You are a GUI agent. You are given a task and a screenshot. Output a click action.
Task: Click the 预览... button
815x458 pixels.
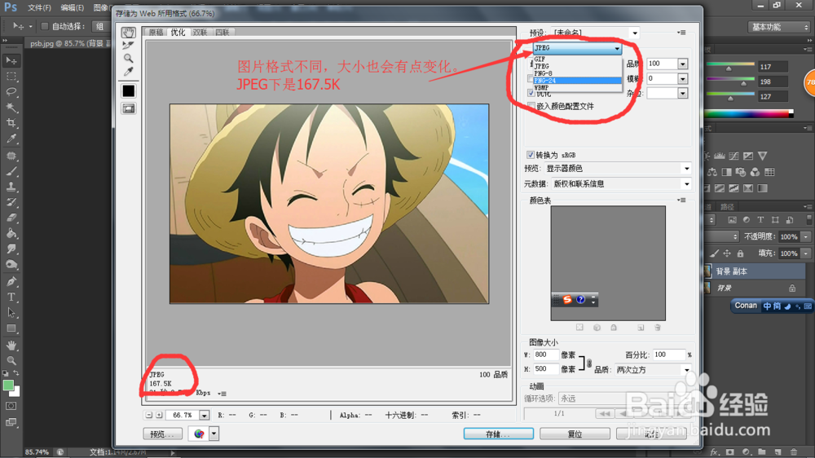pos(163,434)
